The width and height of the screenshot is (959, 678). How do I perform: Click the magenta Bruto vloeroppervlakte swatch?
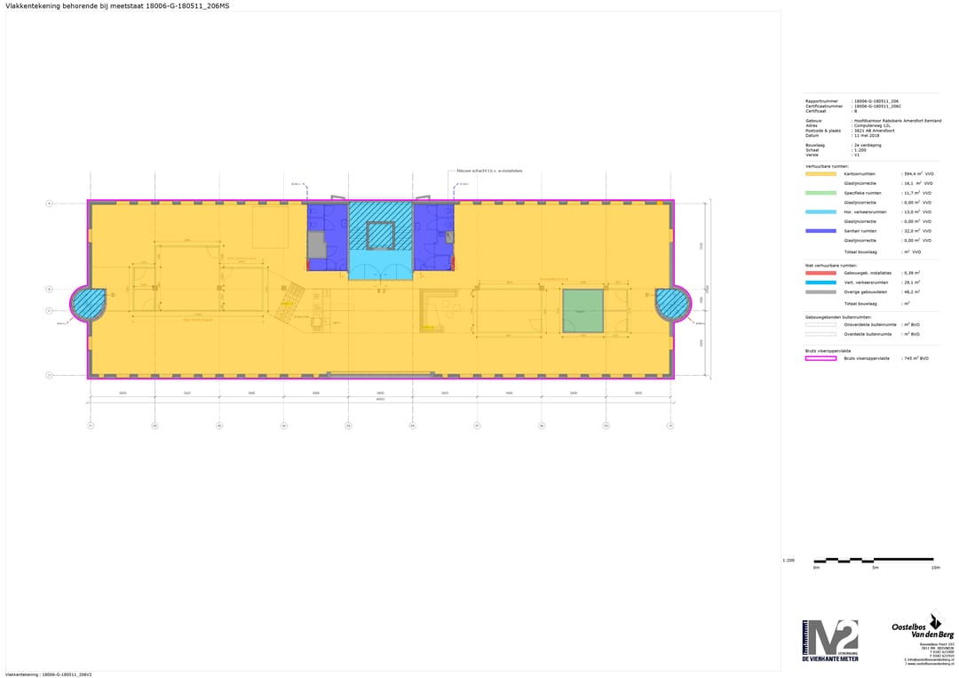coord(820,358)
